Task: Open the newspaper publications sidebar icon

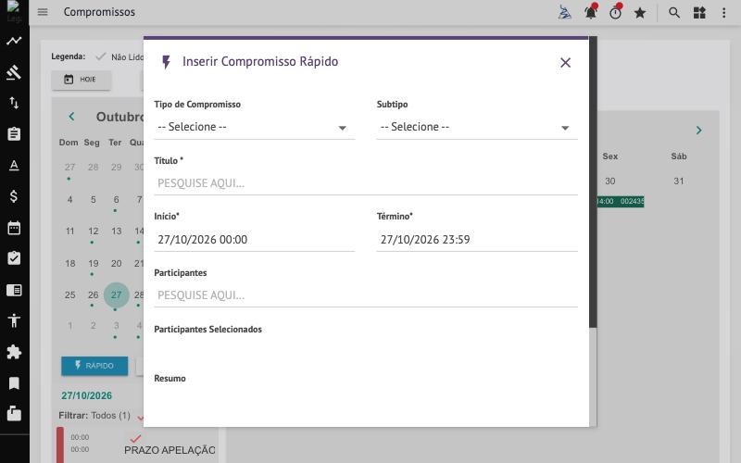Action: click(x=14, y=290)
